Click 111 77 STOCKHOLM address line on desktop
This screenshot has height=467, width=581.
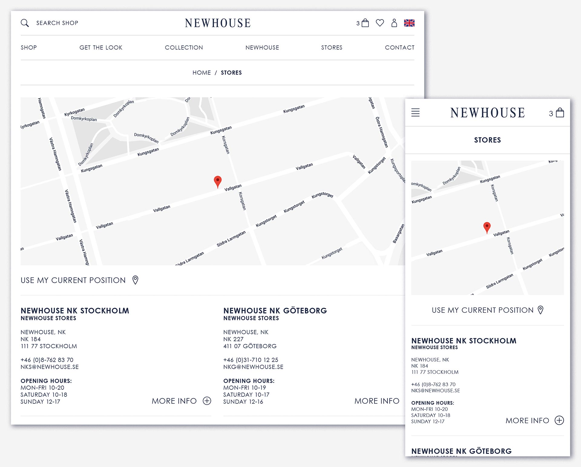49,346
